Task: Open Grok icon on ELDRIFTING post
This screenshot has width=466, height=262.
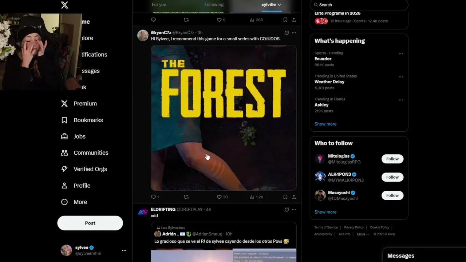Action: (287, 210)
